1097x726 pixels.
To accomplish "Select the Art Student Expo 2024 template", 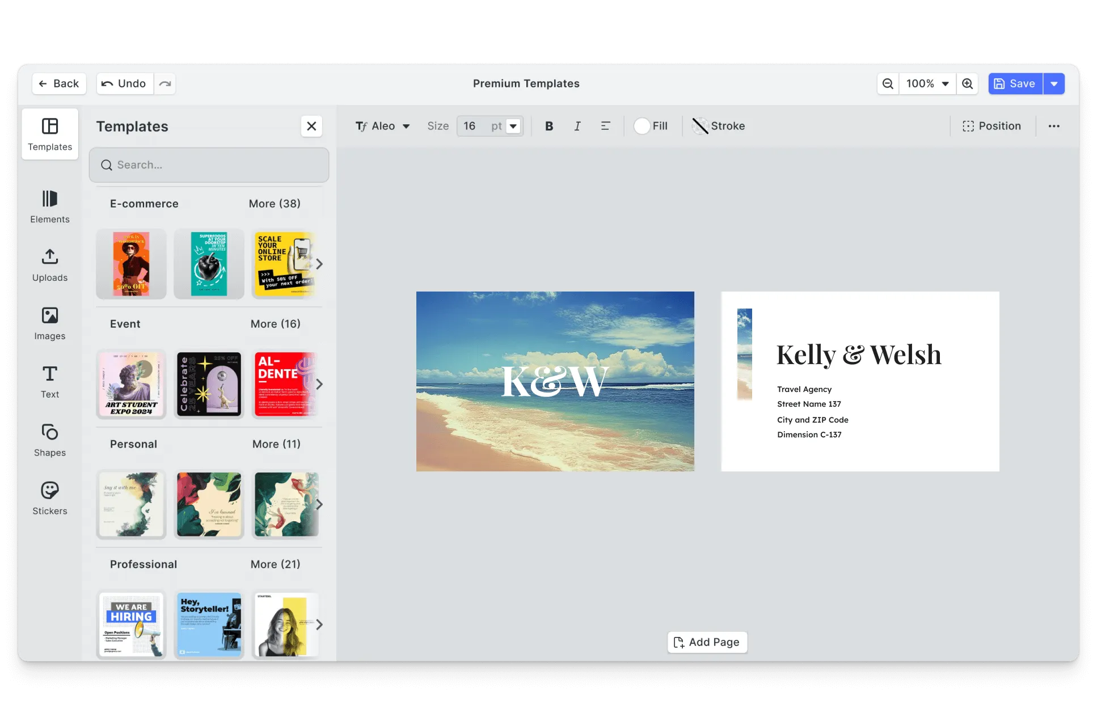I will pyautogui.click(x=131, y=385).
